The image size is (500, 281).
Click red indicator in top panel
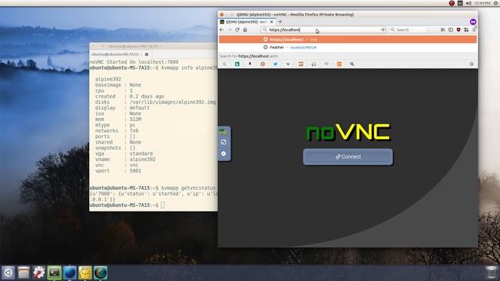(452, 3)
